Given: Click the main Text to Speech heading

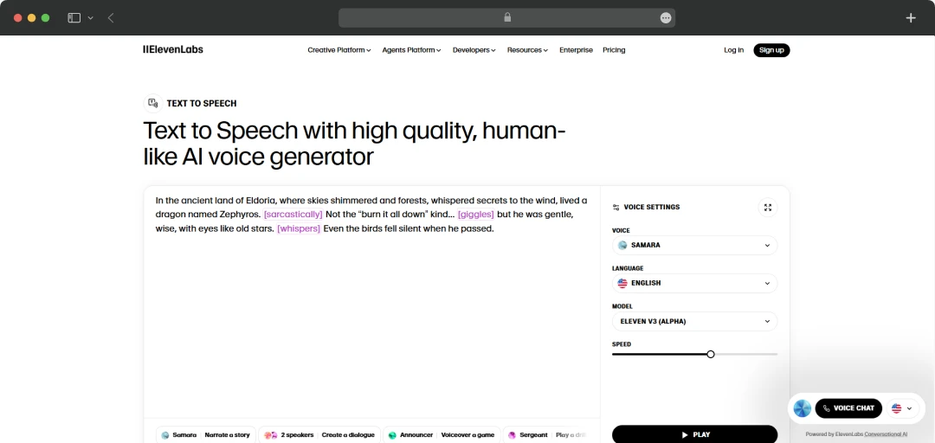Looking at the screenshot, I should (x=354, y=144).
